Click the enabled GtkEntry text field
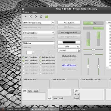Screen dimensions: 111x111 click(39, 43)
